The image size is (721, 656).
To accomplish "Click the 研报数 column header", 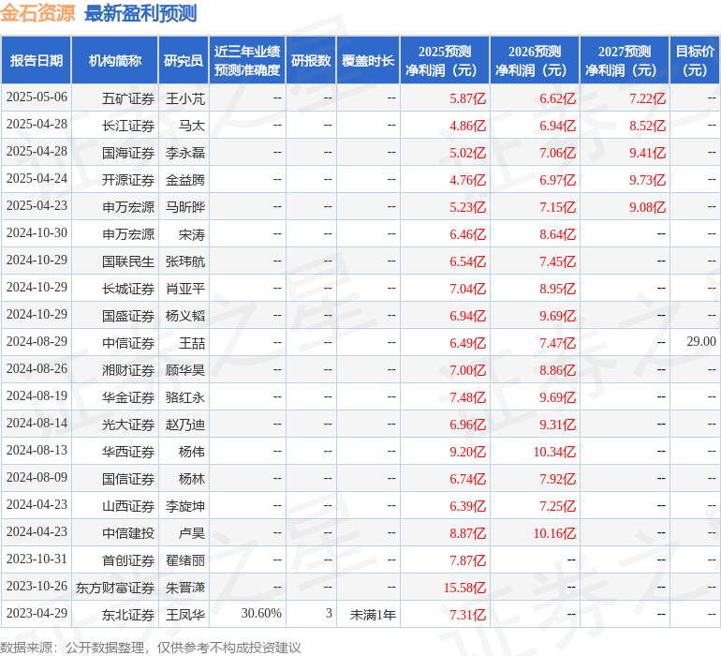I will pyautogui.click(x=311, y=61).
